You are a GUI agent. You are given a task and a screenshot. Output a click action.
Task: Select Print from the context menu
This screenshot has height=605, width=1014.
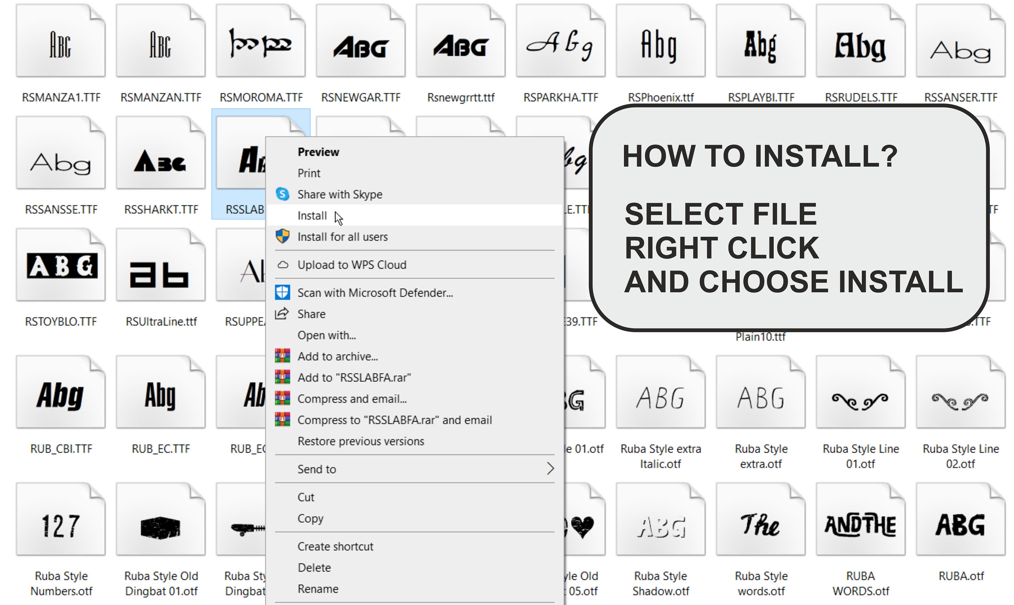pyautogui.click(x=414, y=173)
